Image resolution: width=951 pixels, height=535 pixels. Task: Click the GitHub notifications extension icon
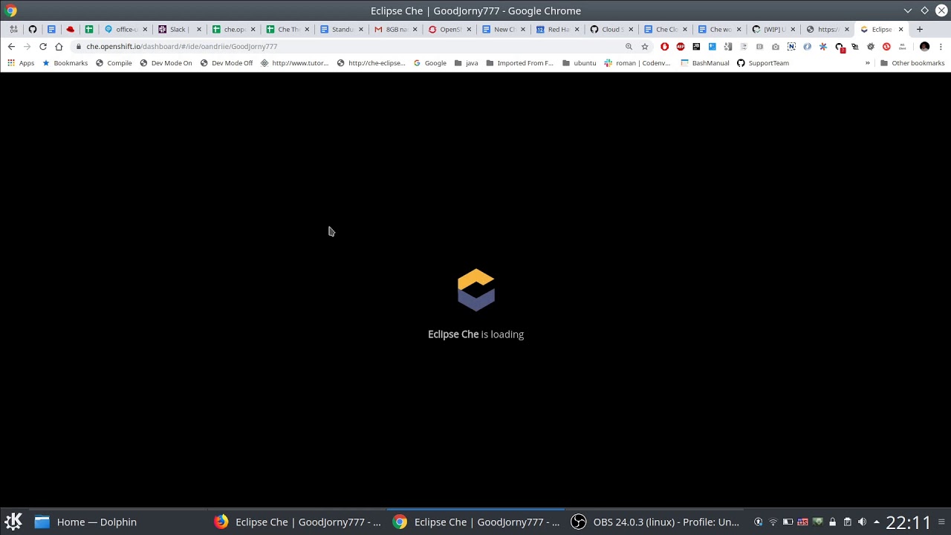point(840,47)
